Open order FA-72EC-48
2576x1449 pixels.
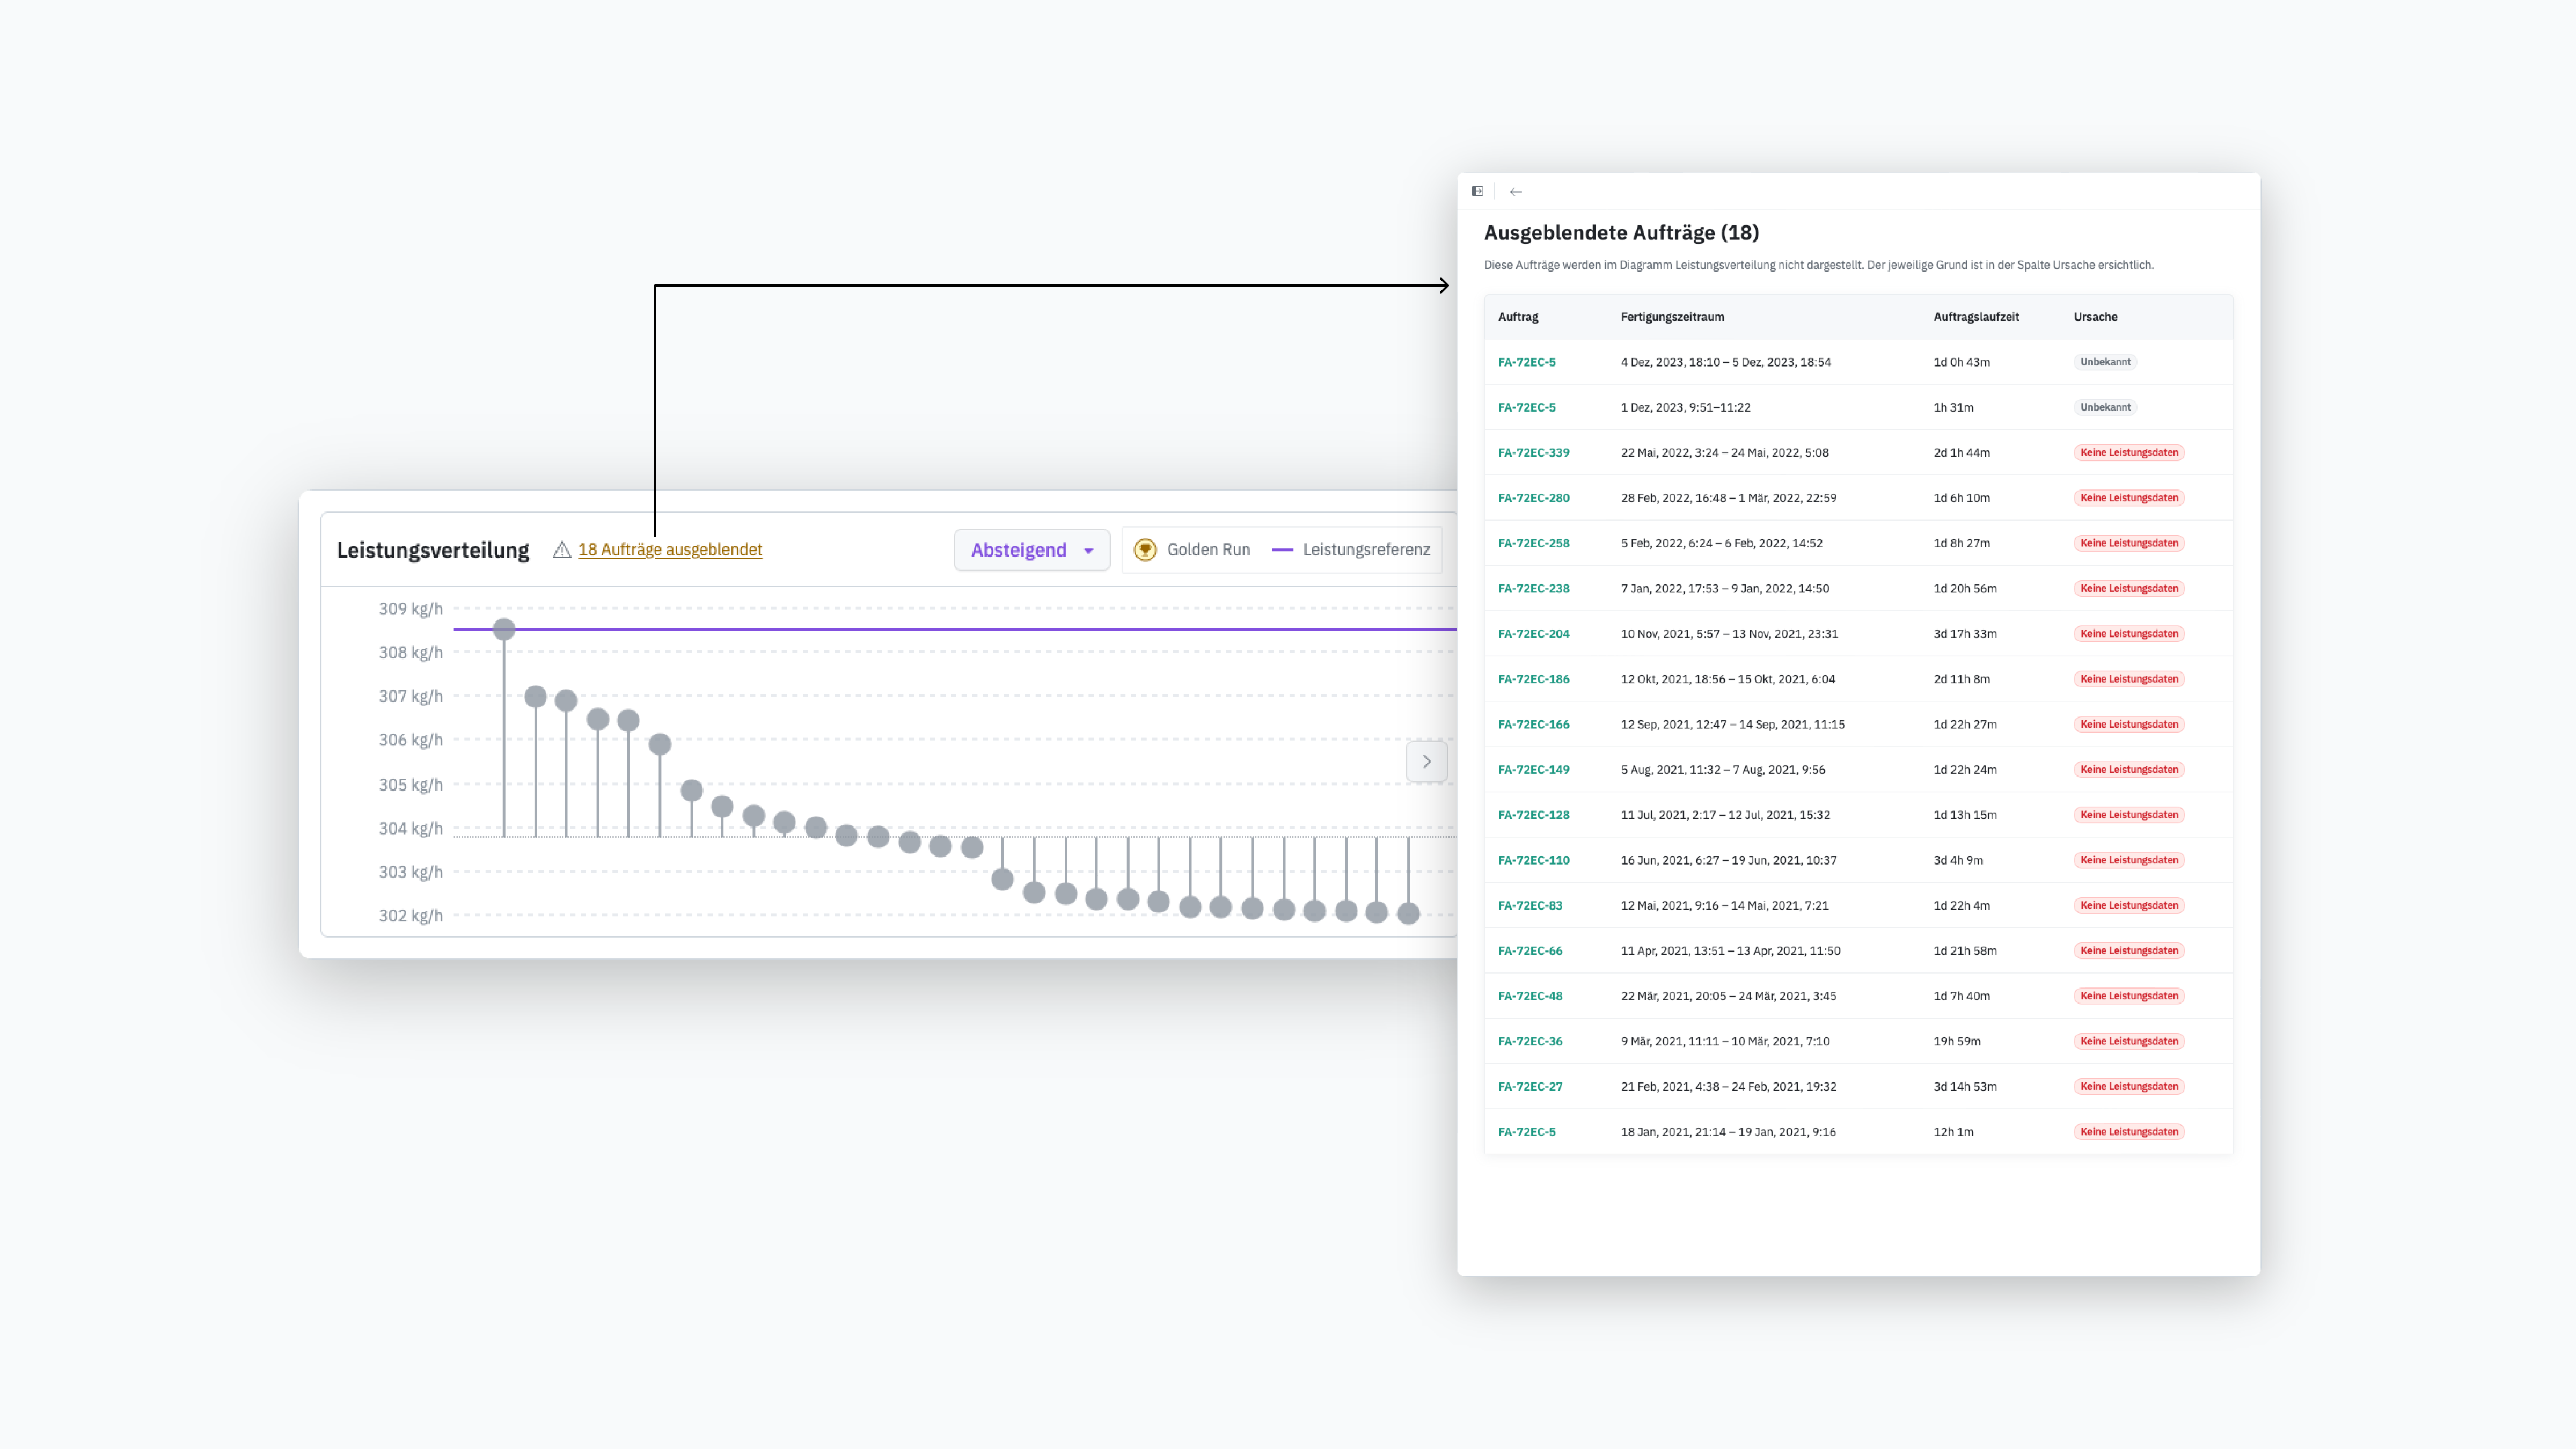click(1530, 996)
